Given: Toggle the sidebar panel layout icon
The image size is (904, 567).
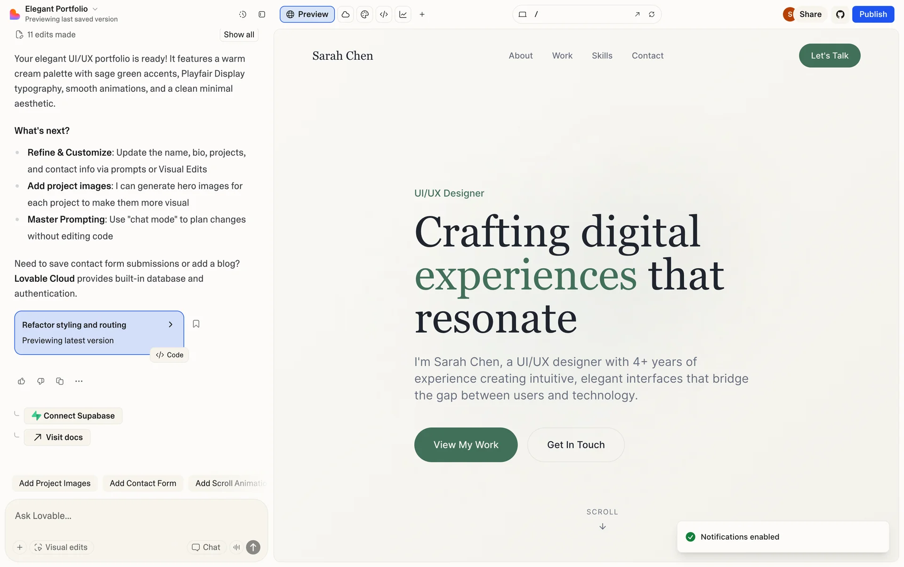Looking at the screenshot, I should click(262, 15).
